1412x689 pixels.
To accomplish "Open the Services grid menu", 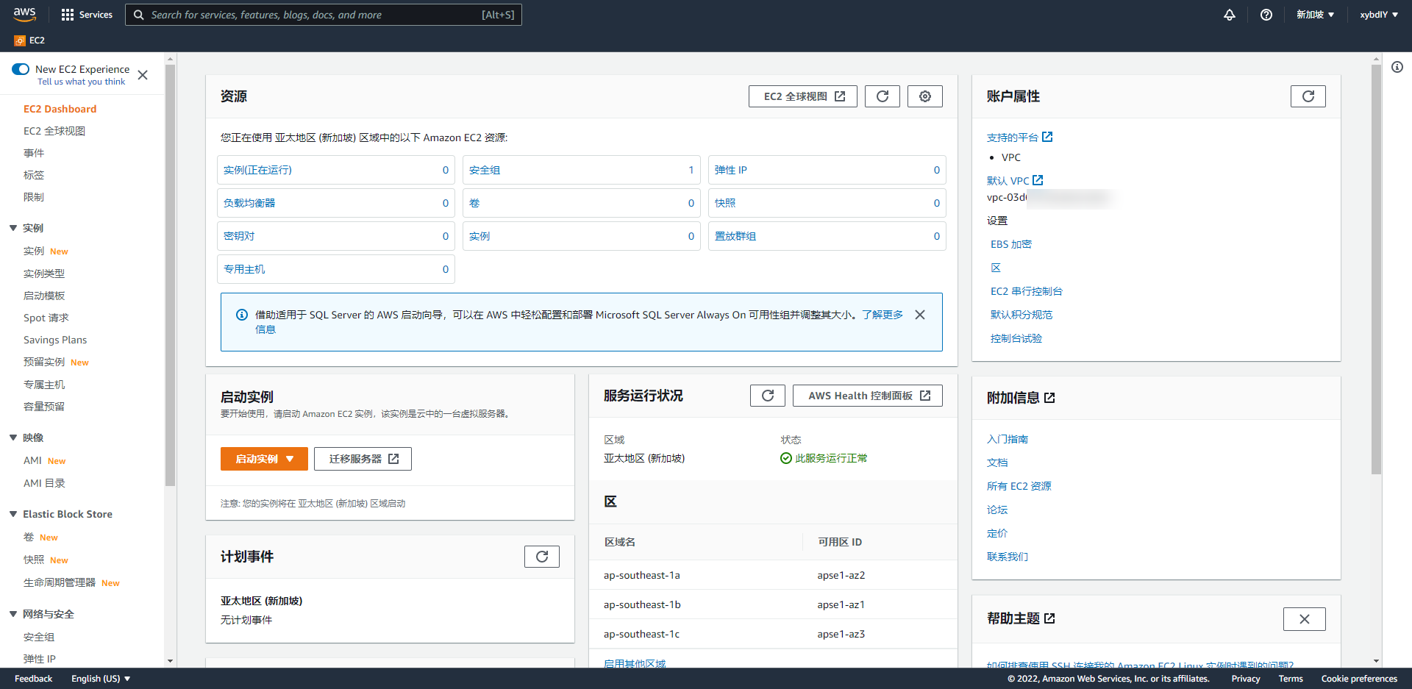I will [x=87, y=15].
